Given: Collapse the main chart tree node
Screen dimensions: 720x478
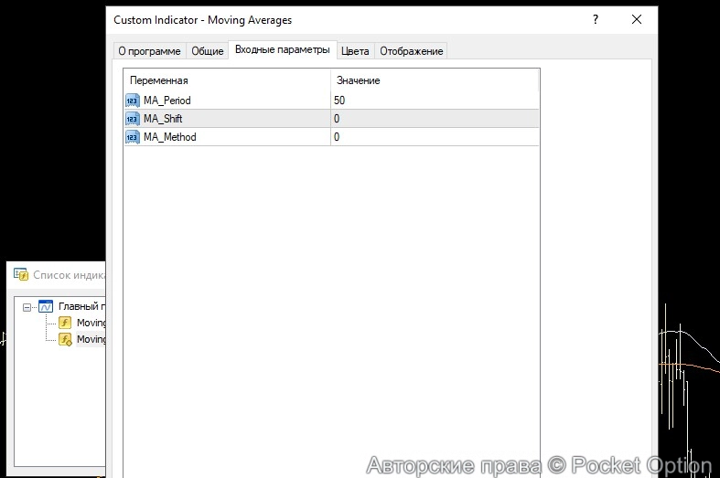Looking at the screenshot, I should (x=27, y=307).
